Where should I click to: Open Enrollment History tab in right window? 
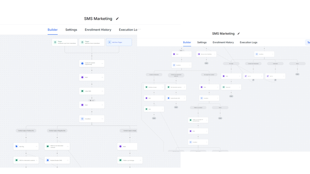pos(223,42)
